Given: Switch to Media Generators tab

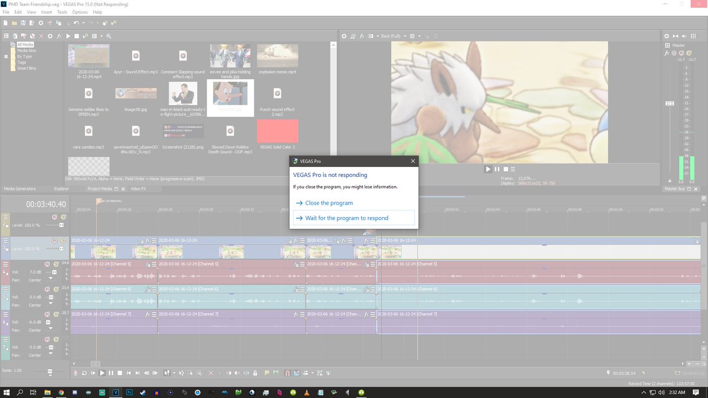Looking at the screenshot, I should 19,189.
